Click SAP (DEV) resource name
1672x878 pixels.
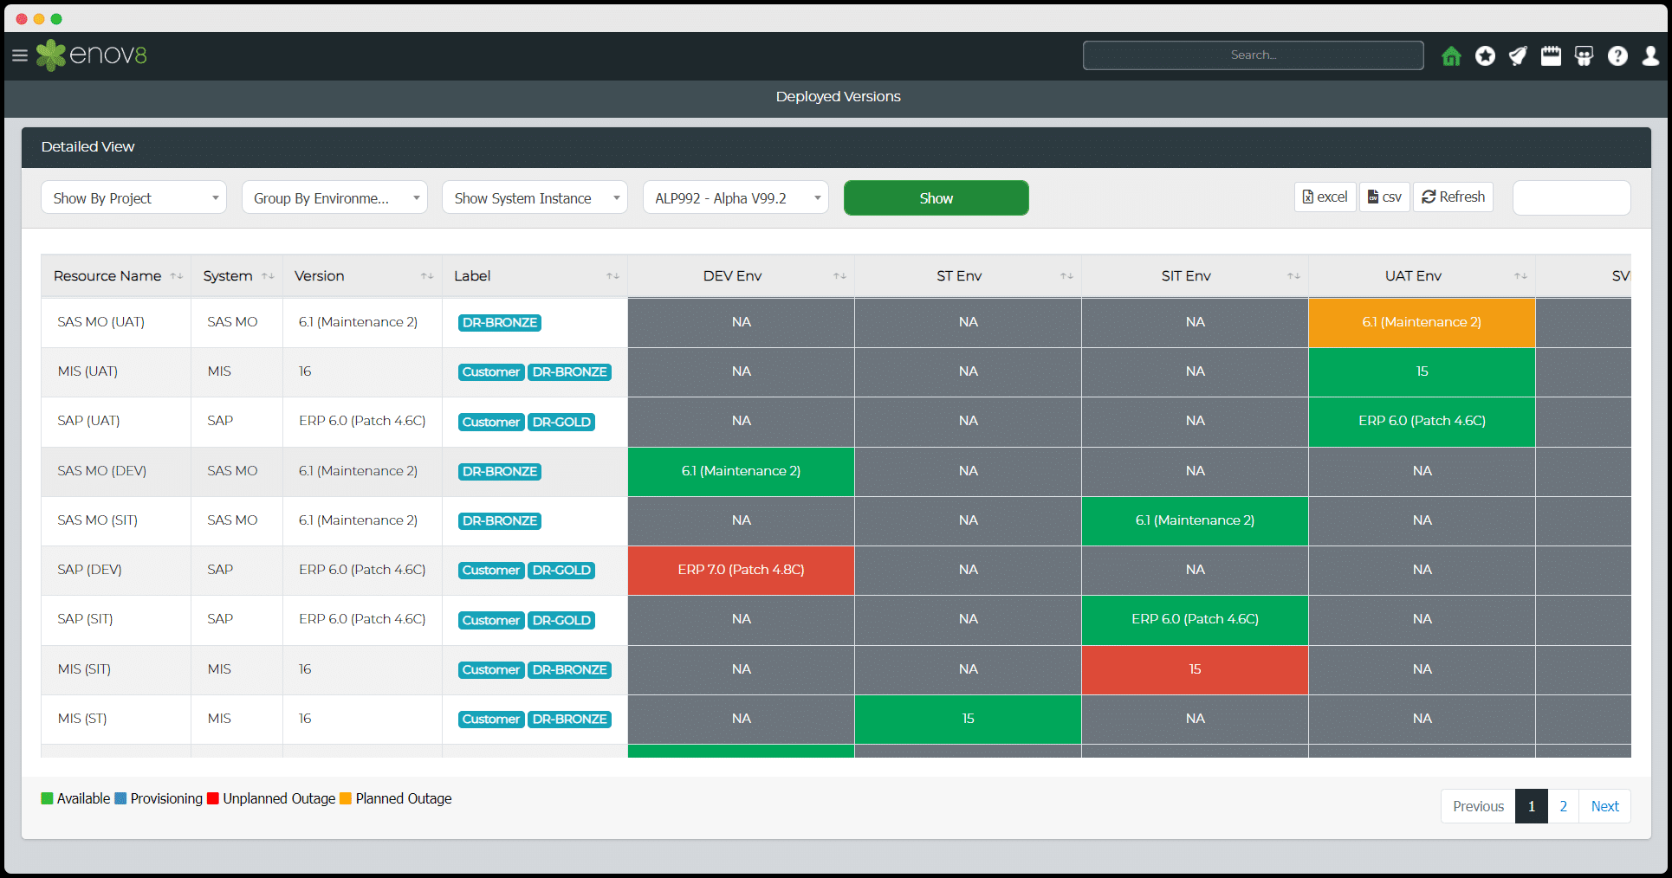click(x=89, y=570)
